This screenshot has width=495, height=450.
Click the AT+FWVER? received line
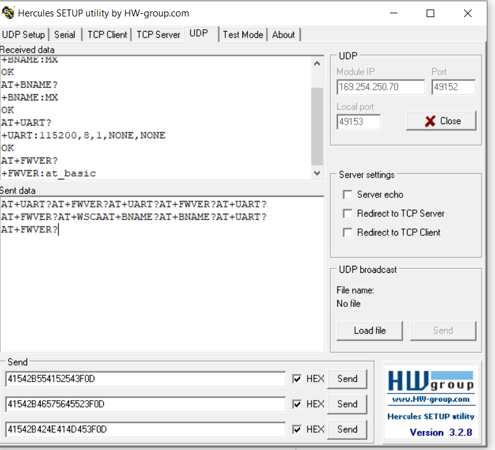(x=29, y=161)
